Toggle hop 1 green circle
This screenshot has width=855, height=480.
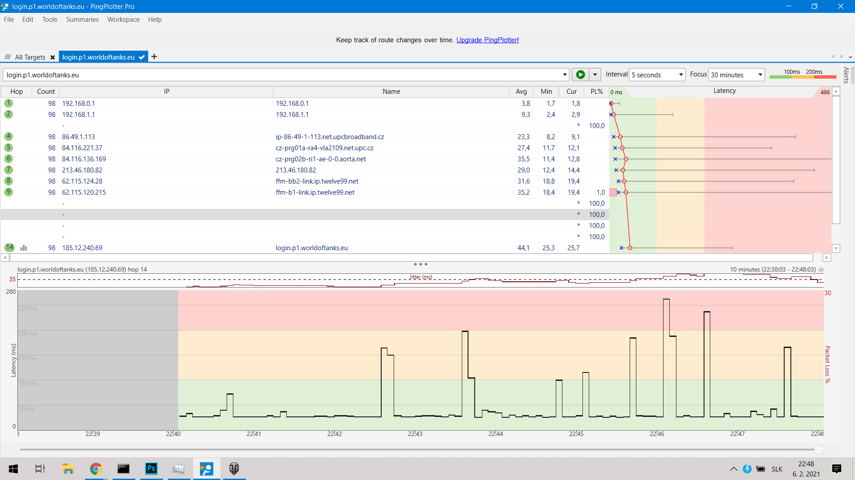click(x=8, y=103)
